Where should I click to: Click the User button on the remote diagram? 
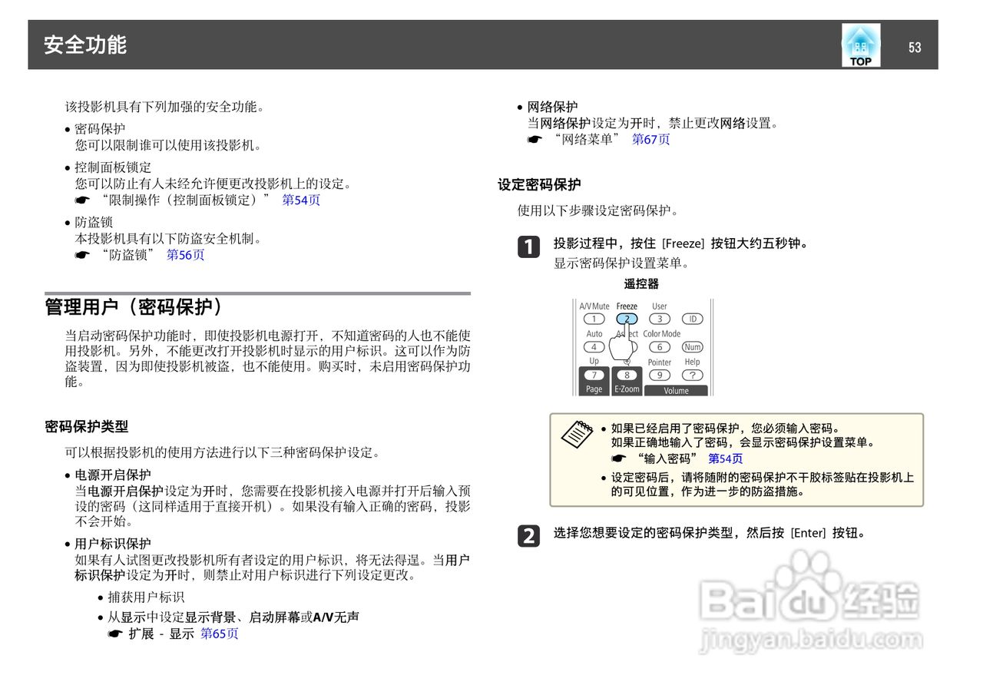[659, 319]
